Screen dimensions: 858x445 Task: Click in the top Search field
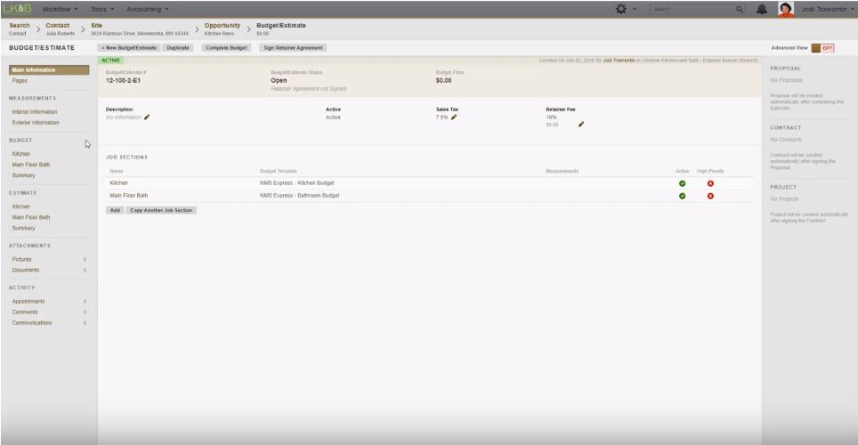tap(690, 8)
